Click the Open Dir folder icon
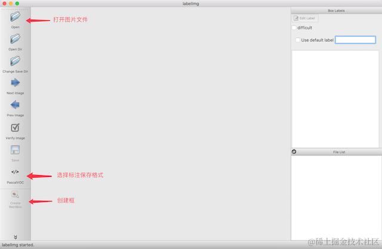This screenshot has width=382, height=249. click(15, 39)
